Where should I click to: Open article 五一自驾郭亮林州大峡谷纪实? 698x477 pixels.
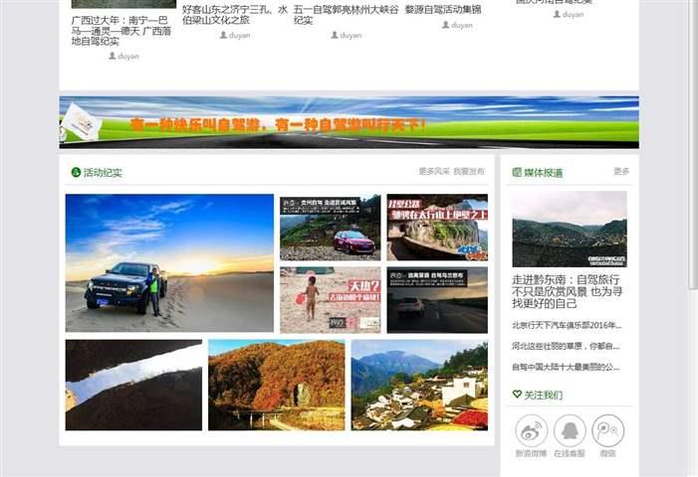[346, 15]
